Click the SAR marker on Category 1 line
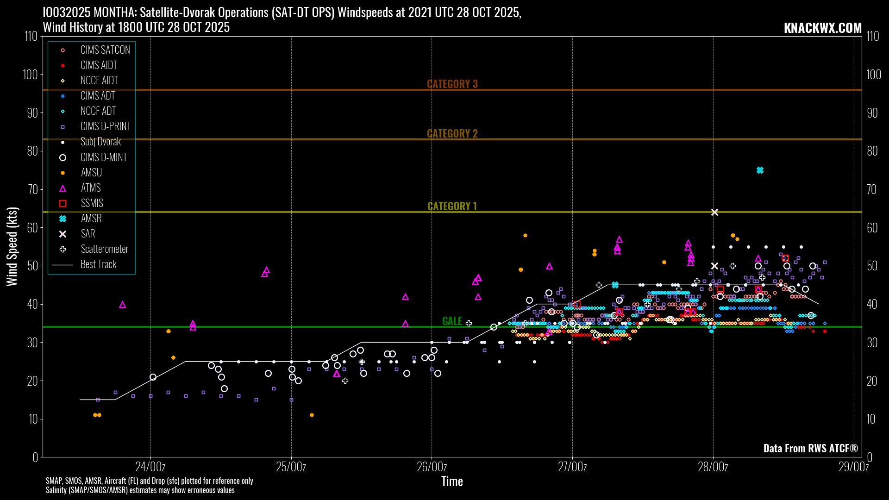 coord(714,212)
